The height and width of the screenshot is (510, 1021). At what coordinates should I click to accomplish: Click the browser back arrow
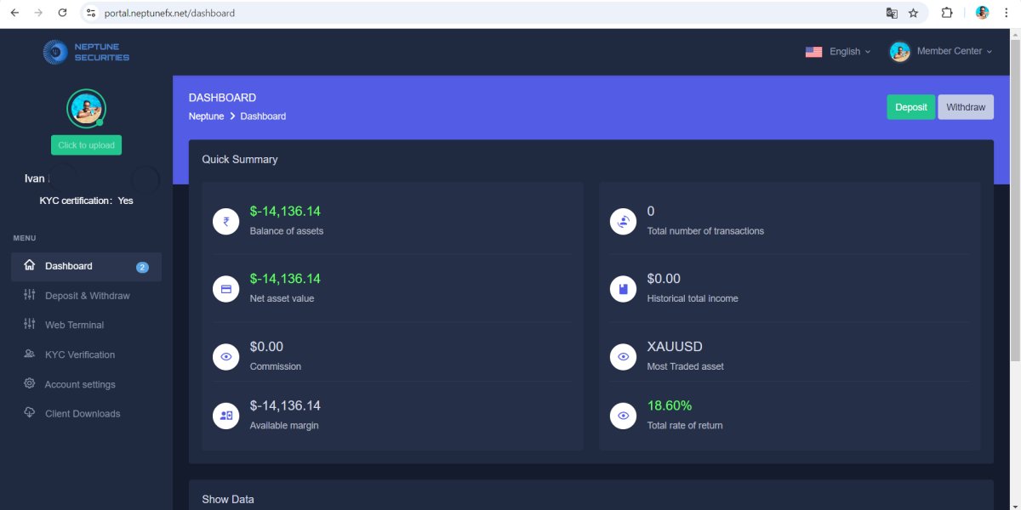(14, 13)
